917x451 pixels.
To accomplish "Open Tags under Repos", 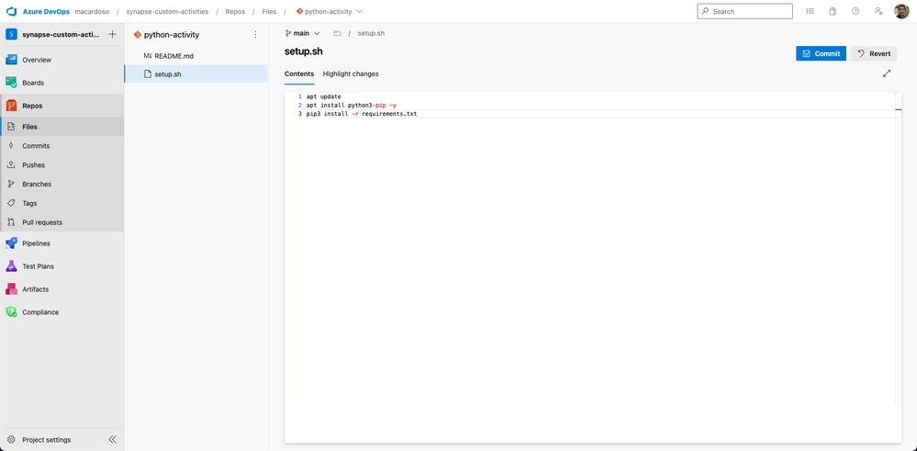I will [x=62, y=203].
